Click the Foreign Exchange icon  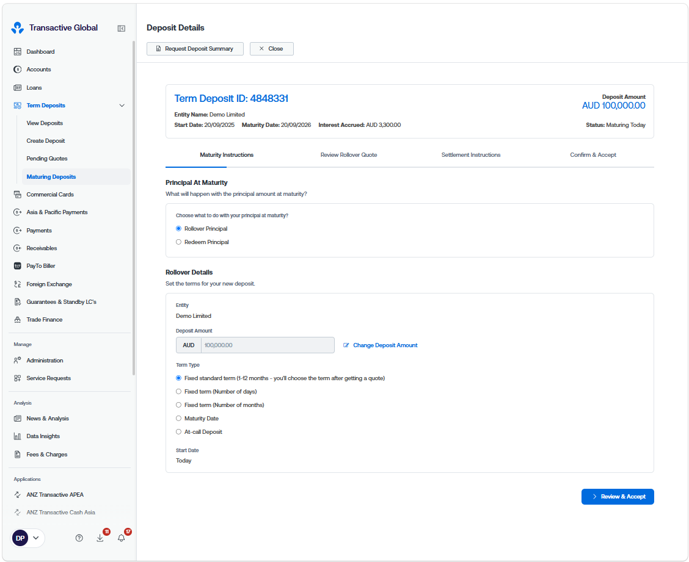tap(18, 284)
